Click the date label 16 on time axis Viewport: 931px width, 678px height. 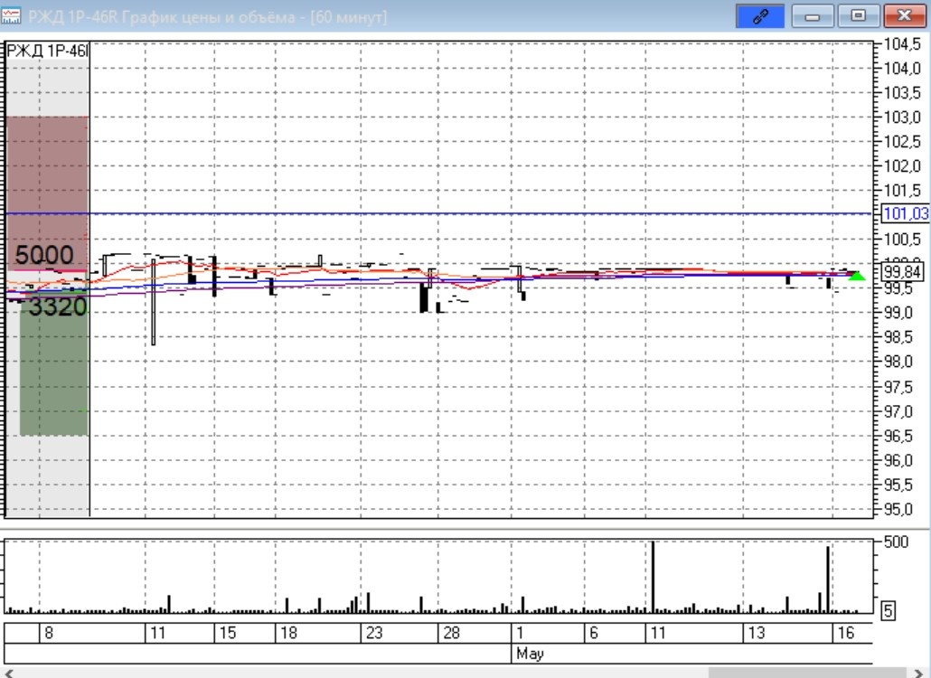[845, 633]
